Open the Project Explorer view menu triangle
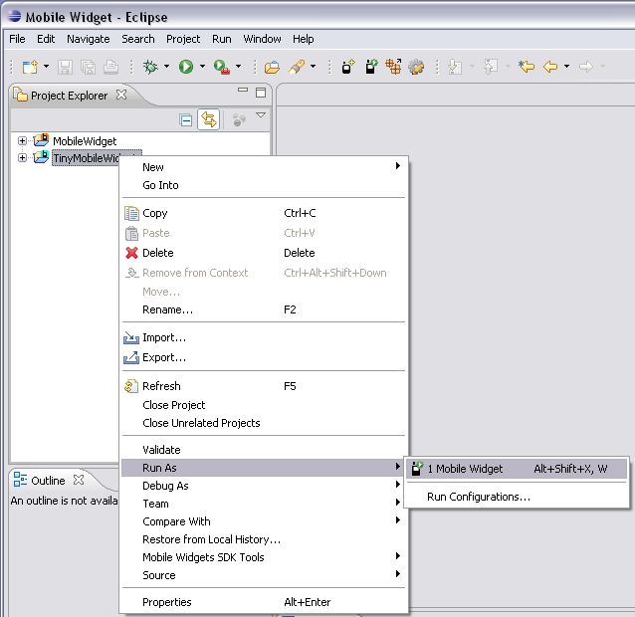Screen dimensions: 635x617 (x=261, y=116)
